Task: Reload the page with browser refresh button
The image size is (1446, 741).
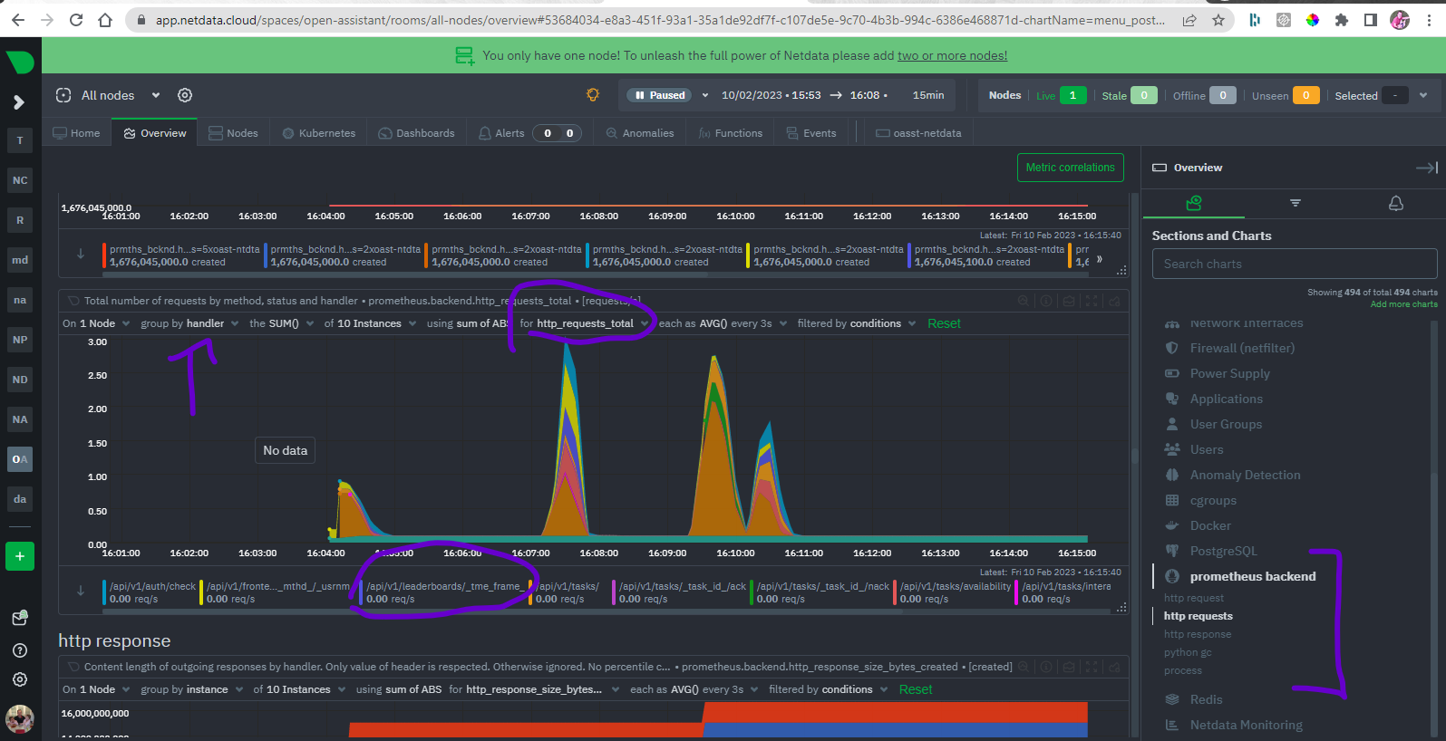Action: click(x=76, y=20)
